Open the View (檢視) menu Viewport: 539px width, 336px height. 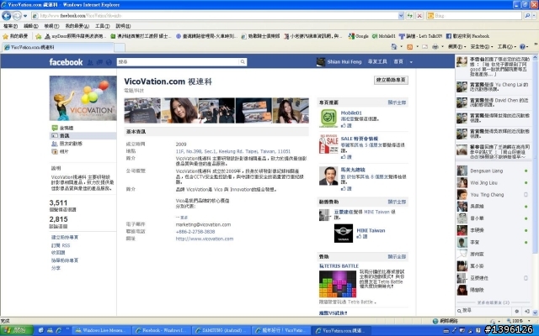51,26
